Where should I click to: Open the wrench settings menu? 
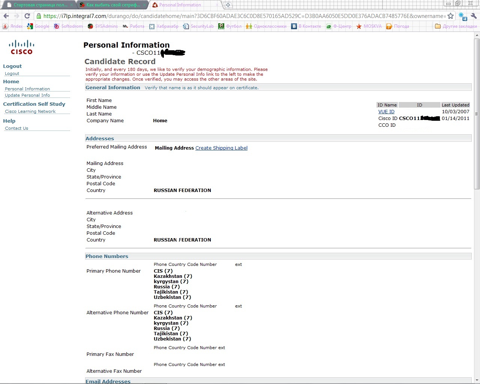(x=474, y=16)
